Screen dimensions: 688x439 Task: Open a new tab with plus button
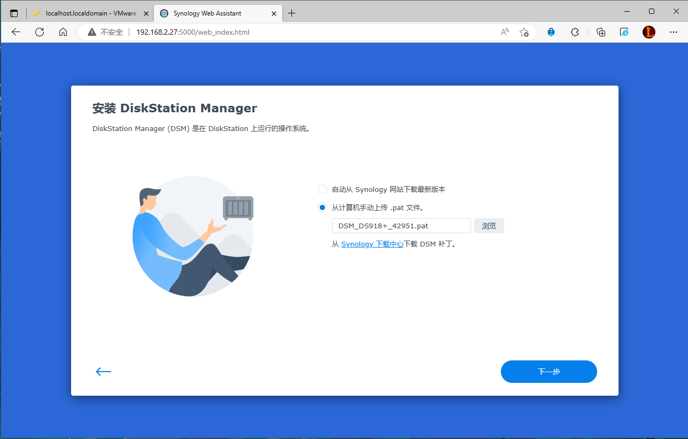[291, 13]
